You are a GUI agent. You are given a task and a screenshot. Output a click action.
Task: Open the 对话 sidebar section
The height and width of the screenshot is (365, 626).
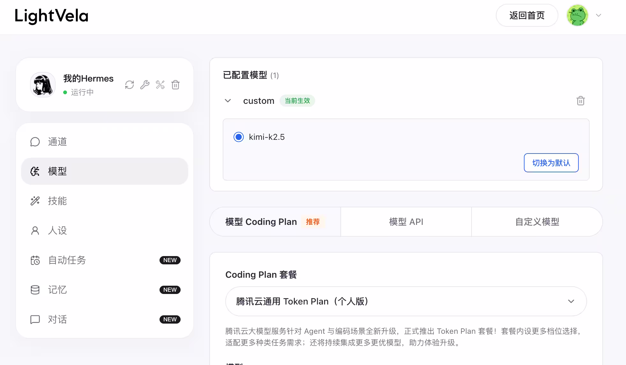click(x=105, y=319)
